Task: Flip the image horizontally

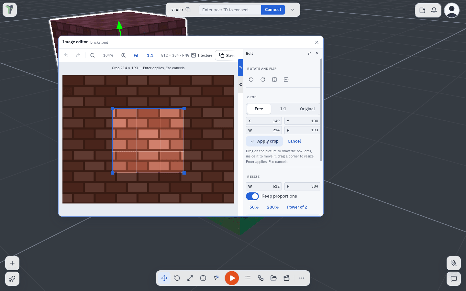Action: (274, 80)
